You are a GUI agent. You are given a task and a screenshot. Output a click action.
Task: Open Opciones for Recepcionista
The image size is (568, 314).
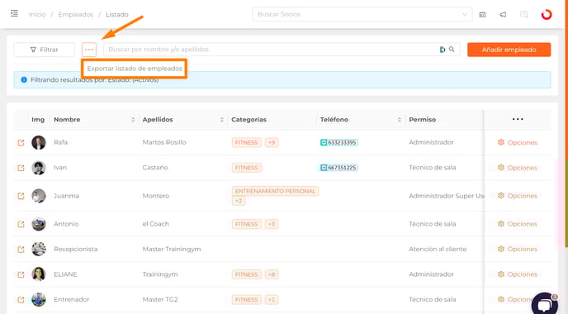[x=518, y=249]
